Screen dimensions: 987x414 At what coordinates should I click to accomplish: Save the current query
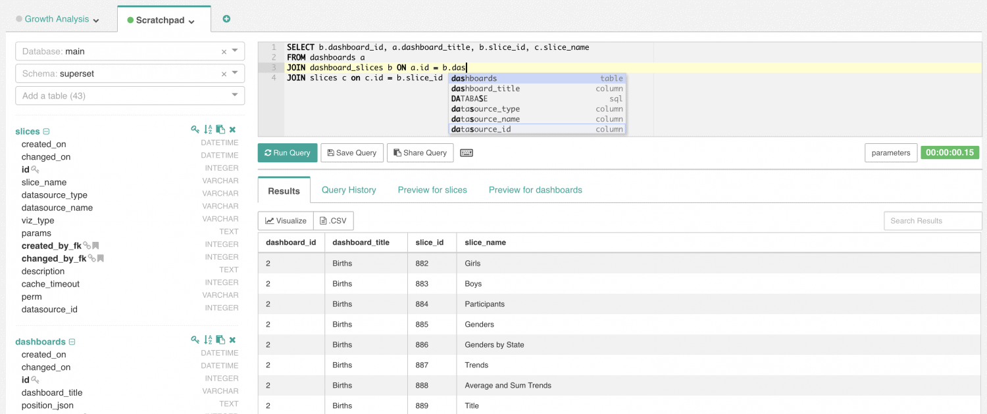tap(352, 152)
